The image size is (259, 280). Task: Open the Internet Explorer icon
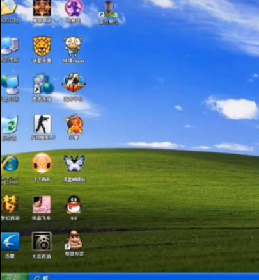pos(10,163)
